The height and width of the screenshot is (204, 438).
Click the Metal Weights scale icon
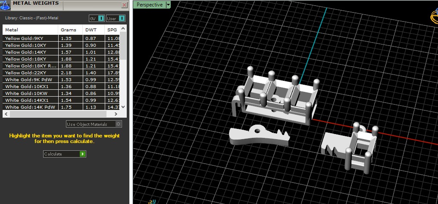pyautogui.click(x=5, y=5)
